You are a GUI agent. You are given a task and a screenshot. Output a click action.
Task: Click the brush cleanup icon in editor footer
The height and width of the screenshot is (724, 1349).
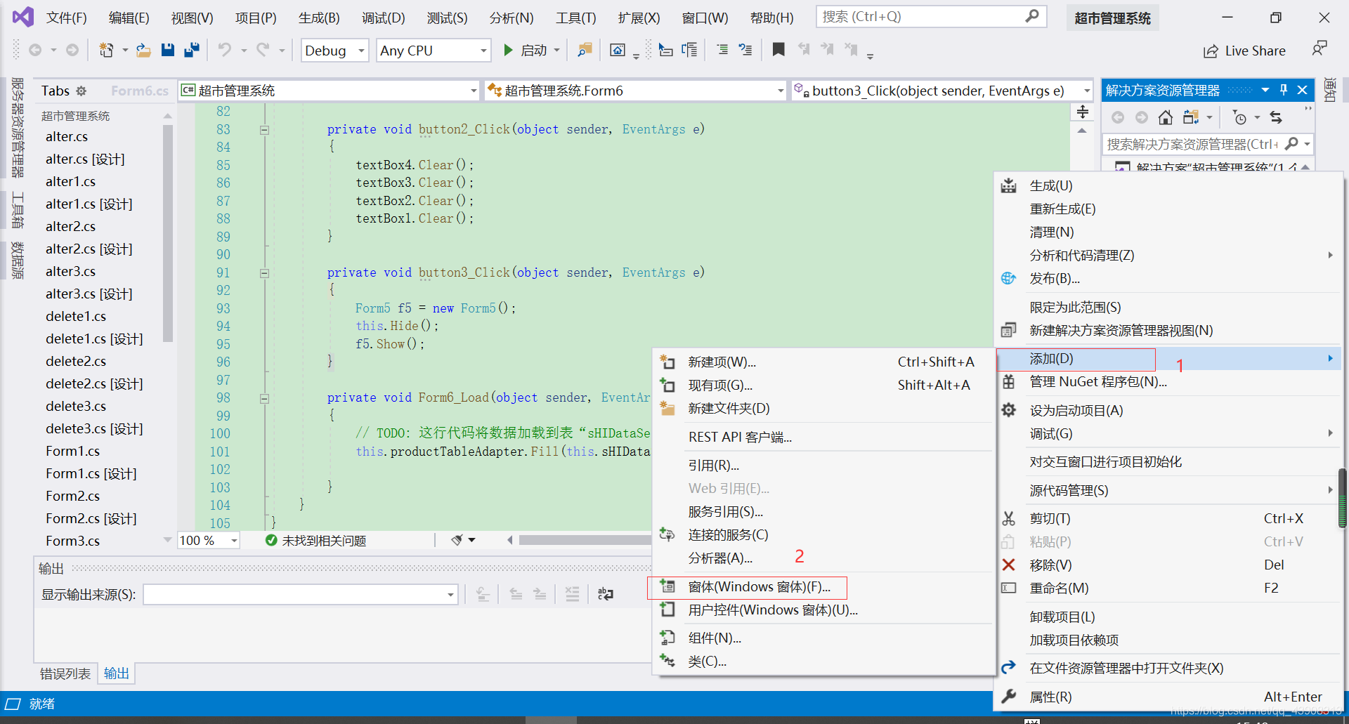pyautogui.click(x=457, y=540)
